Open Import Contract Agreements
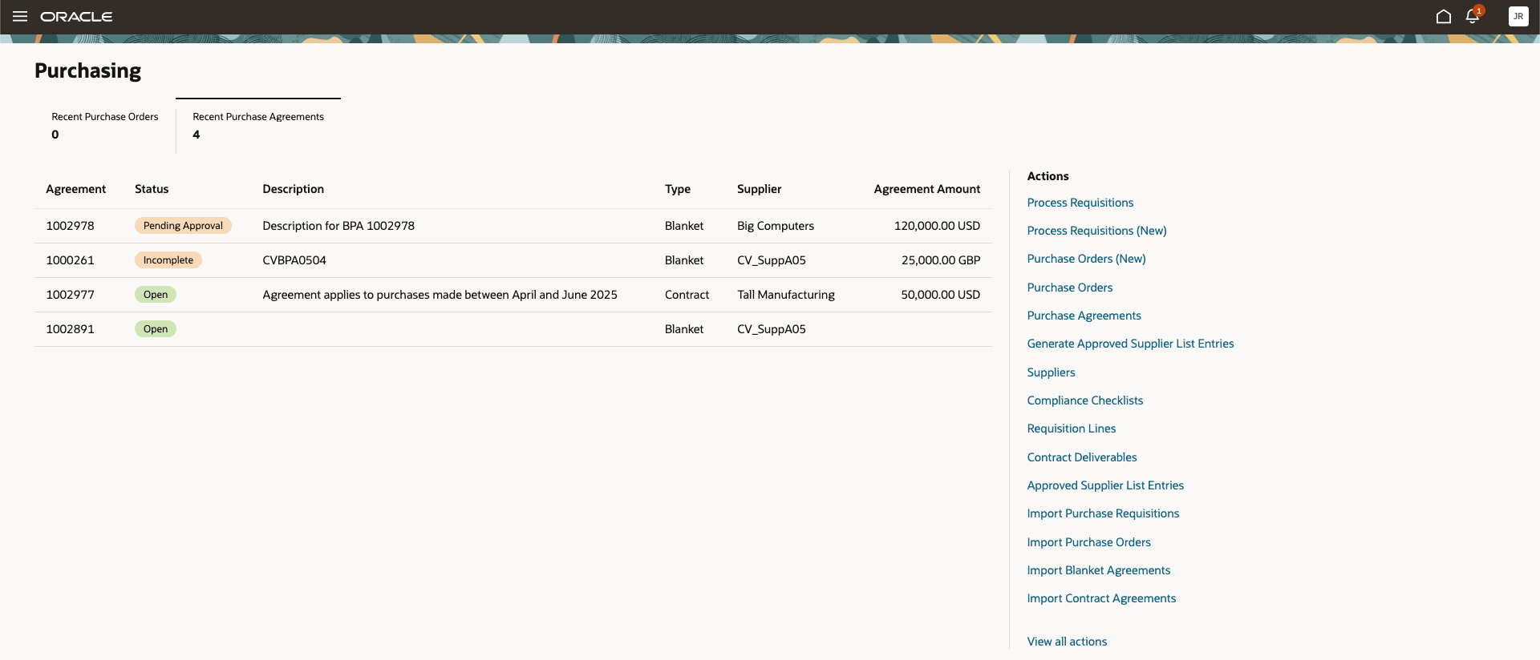 pyautogui.click(x=1101, y=598)
